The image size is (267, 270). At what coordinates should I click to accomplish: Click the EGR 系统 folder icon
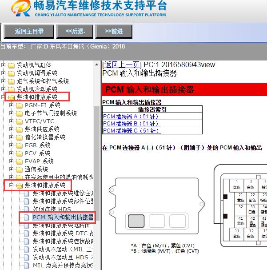point(19,145)
